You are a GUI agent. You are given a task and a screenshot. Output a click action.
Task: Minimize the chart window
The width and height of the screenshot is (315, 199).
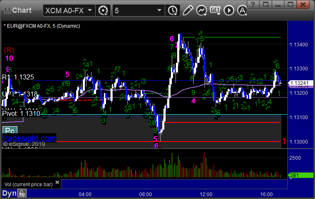[x=278, y=5]
